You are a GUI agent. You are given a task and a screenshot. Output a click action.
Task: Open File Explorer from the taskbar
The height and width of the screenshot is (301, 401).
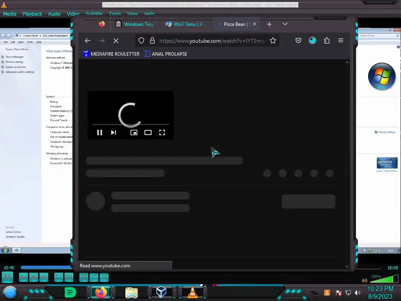(x=132, y=292)
